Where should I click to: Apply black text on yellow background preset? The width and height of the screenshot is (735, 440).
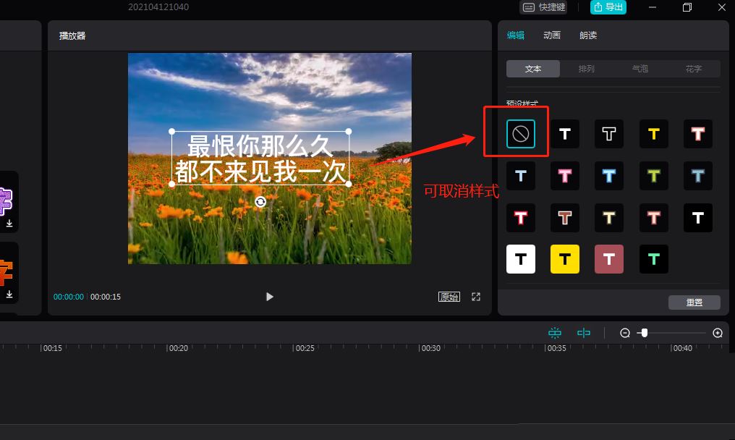click(x=565, y=259)
